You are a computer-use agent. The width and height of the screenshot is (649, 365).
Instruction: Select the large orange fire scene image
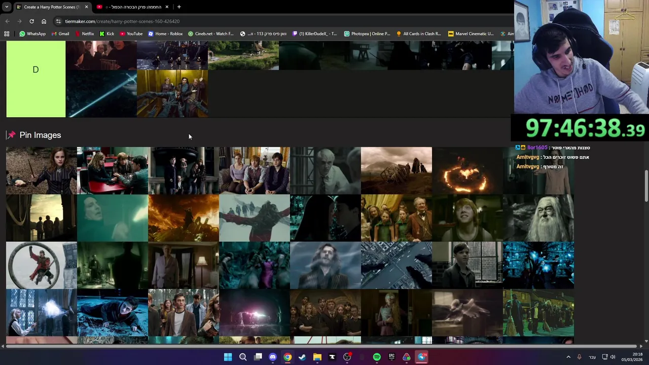(184, 218)
